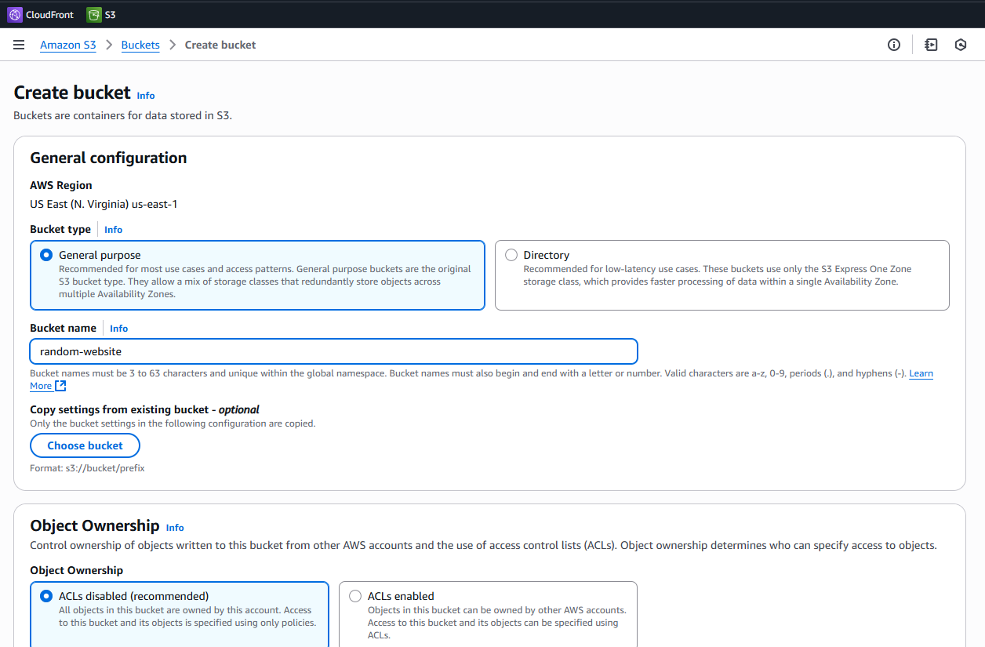This screenshot has width=985, height=647.
Task: Go to Amazon S3 breadcrumb
Action: coord(68,45)
